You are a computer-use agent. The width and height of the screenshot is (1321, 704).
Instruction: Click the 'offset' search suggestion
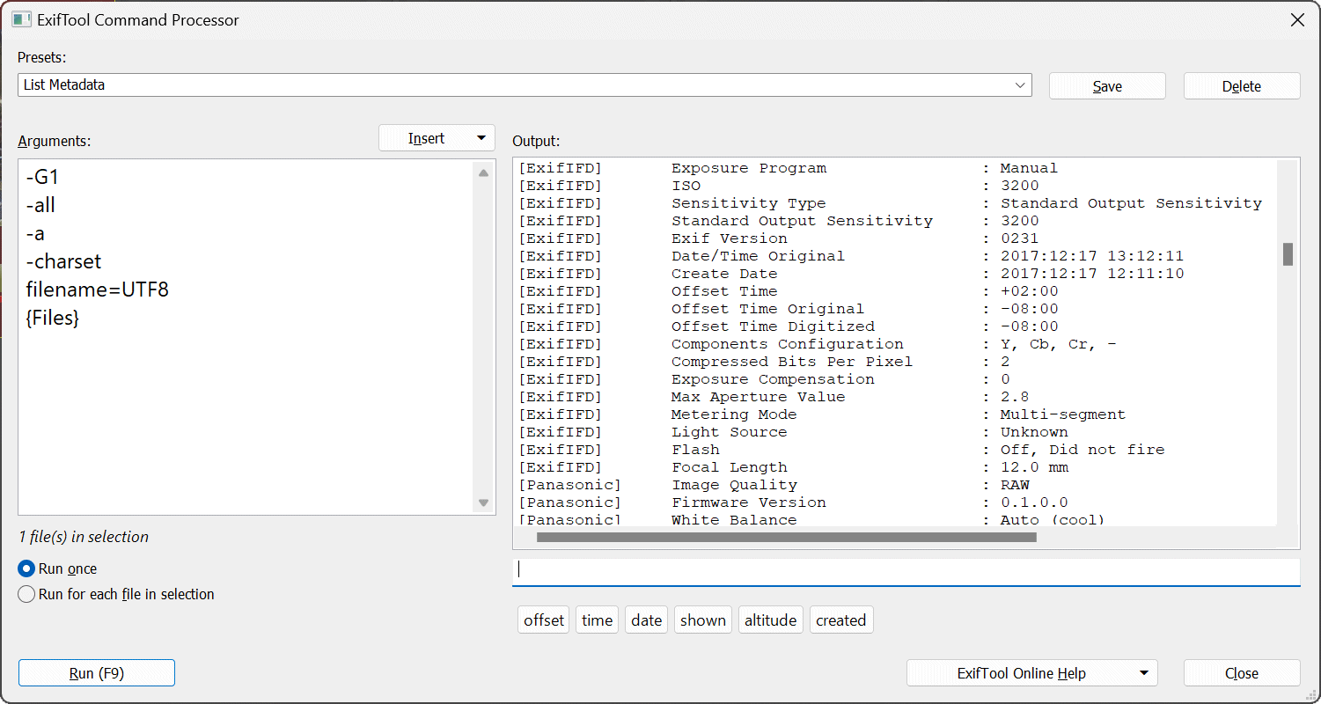(x=544, y=620)
